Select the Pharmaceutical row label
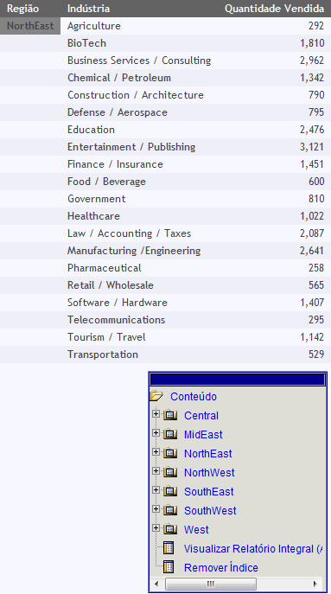This screenshot has height=594, width=331. pos(105,268)
